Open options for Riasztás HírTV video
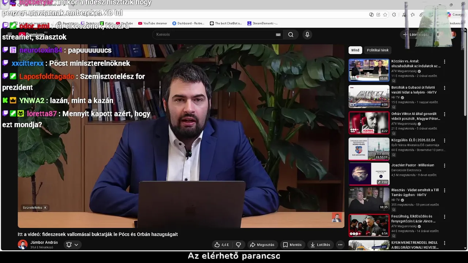 pyautogui.click(x=445, y=190)
